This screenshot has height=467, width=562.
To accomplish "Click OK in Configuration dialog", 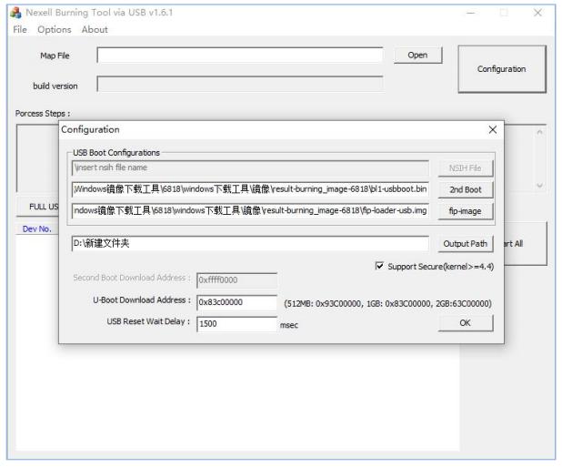I will (x=466, y=323).
